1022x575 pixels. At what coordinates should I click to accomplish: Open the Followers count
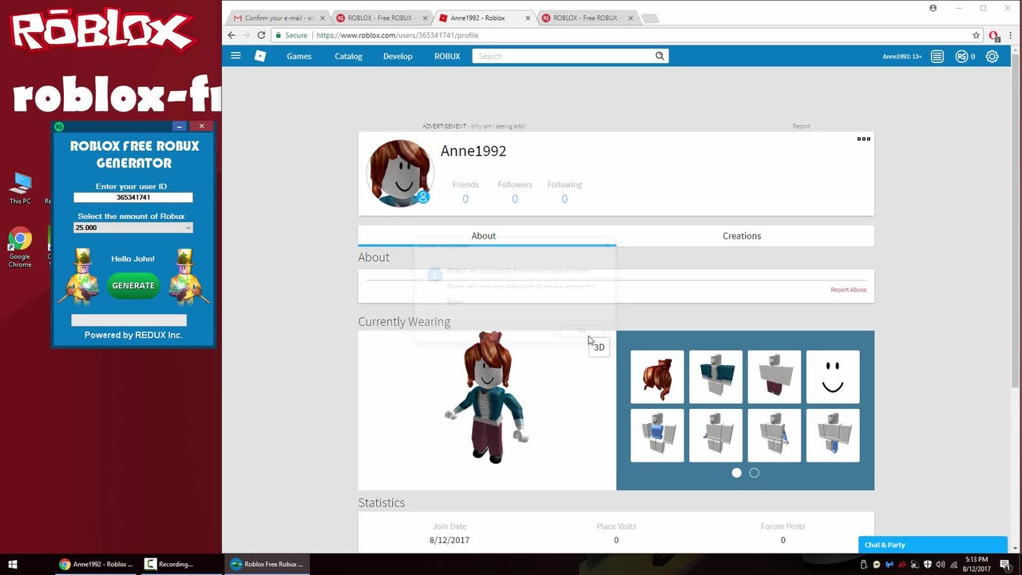click(515, 199)
